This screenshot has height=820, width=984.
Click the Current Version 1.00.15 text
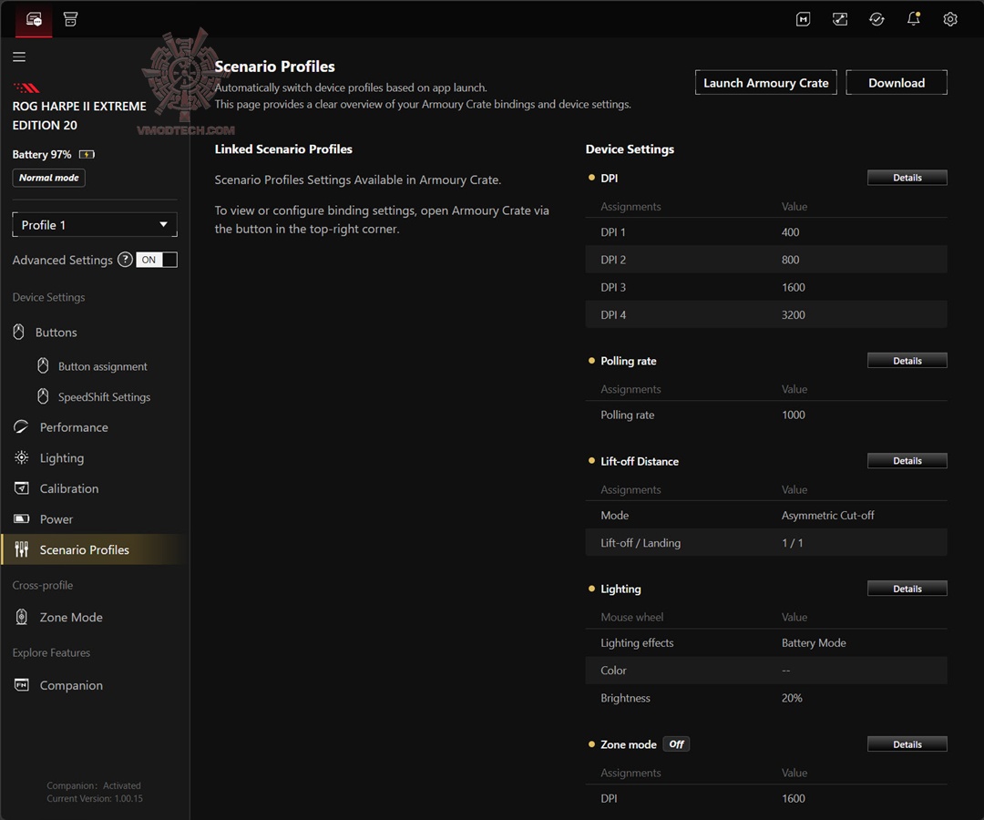tap(95, 799)
